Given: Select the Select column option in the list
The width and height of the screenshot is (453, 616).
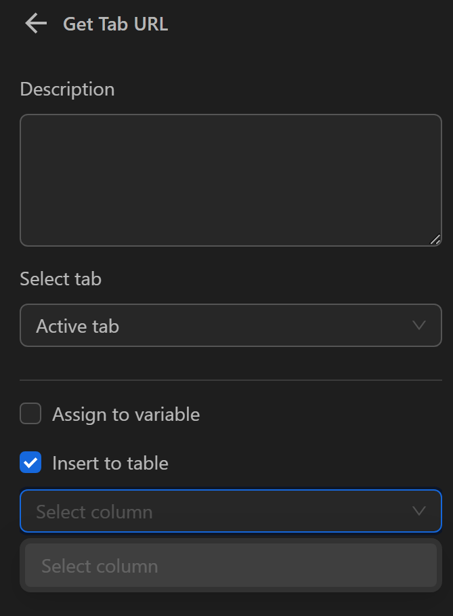Looking at the screenshot, I should [x=230, y=565].
